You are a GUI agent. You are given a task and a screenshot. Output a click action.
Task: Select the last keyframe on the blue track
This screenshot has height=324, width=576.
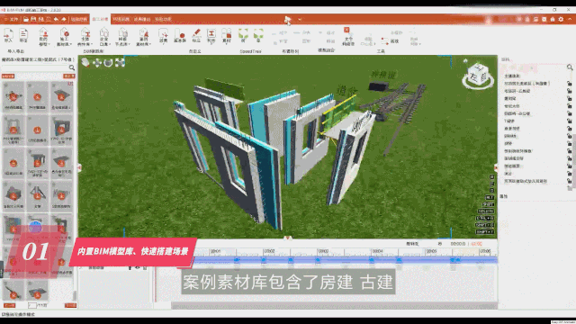point(458,260)
